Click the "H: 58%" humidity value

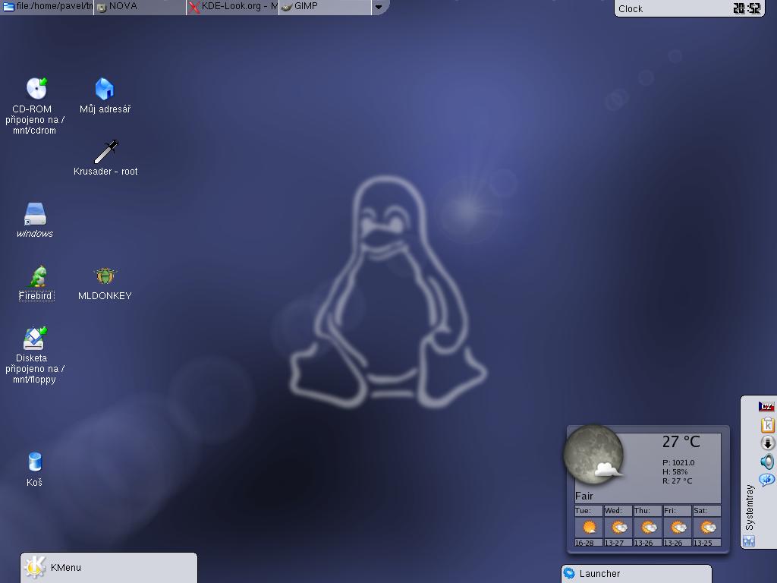point(675,472)
